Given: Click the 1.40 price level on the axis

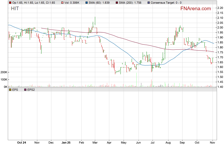Looking at the screenshot, I should coord(220,87).
